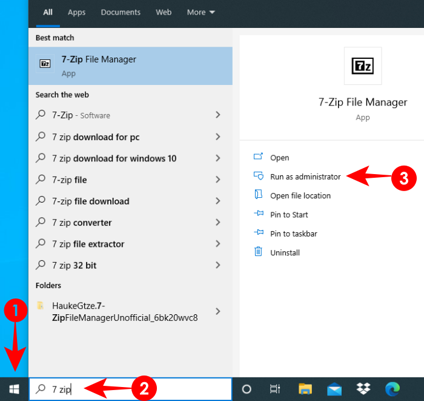Click the large 7-Zip app icon
This screenshot has height=401, width=424.
[363, 66]
